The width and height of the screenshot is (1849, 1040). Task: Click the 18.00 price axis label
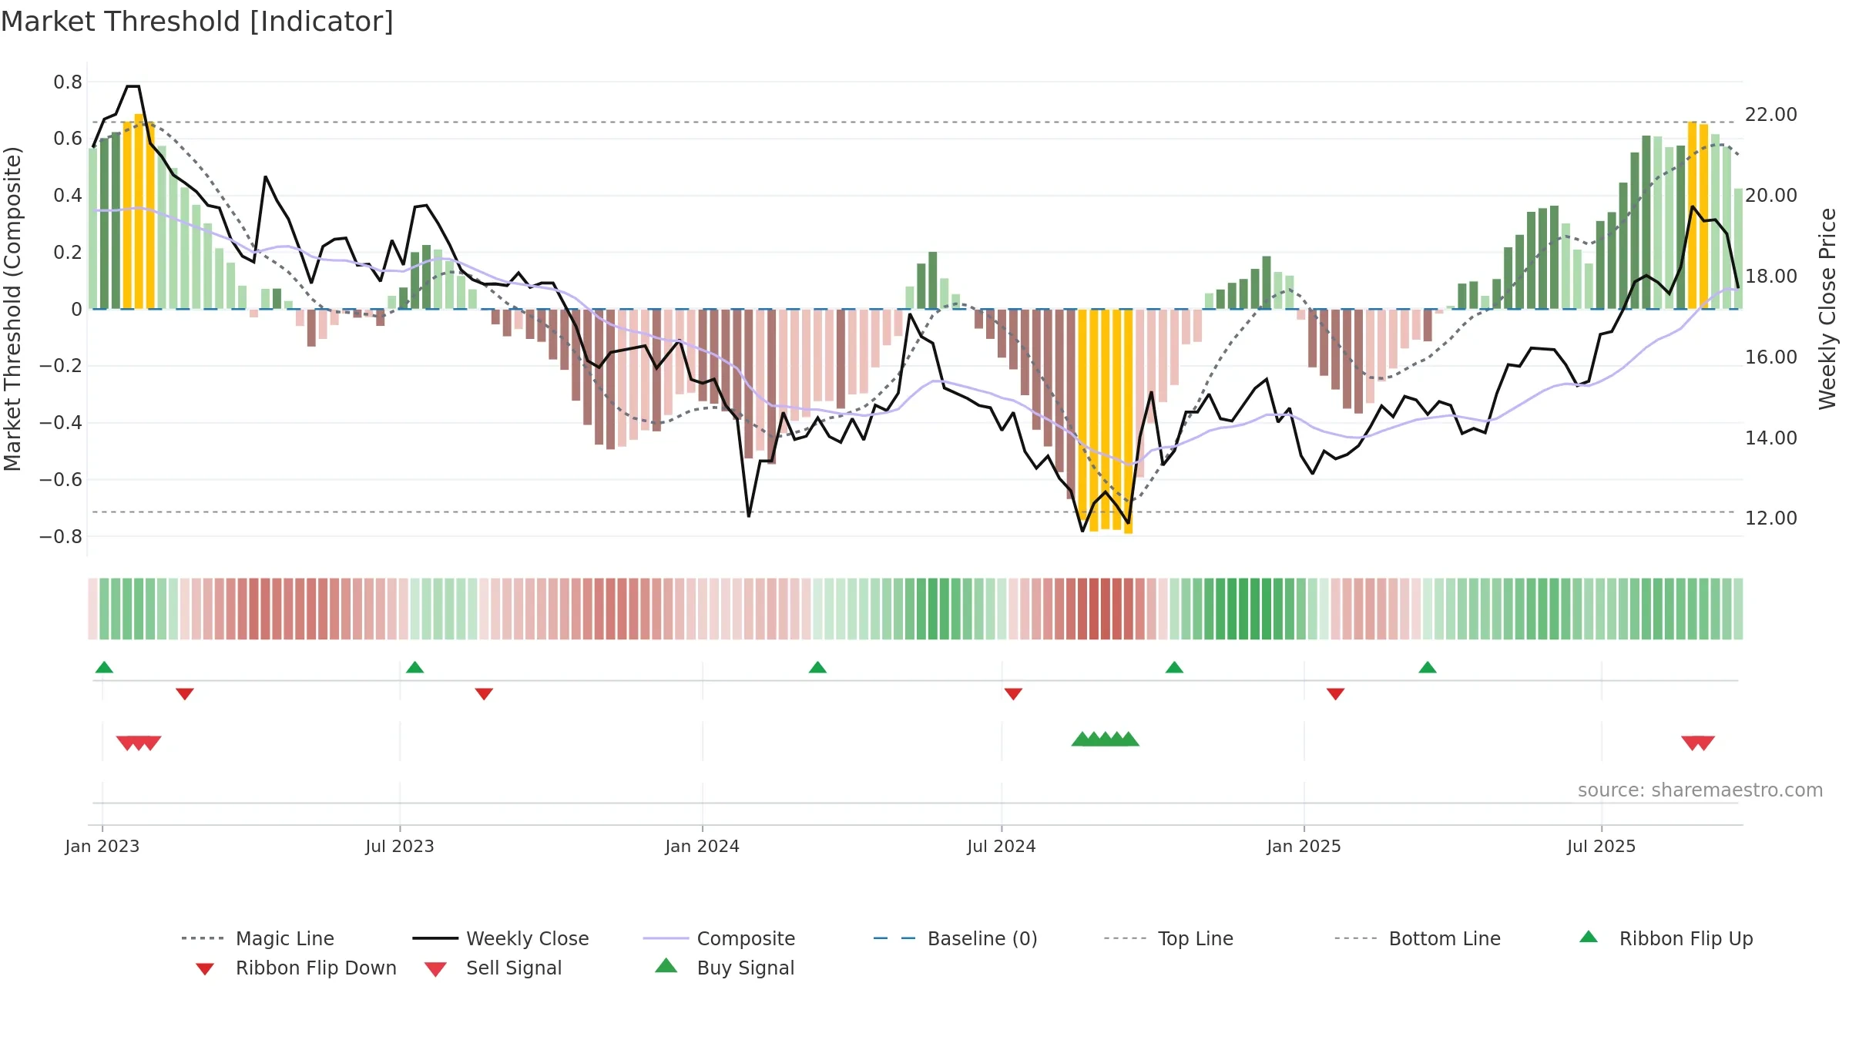(1771, 277)
